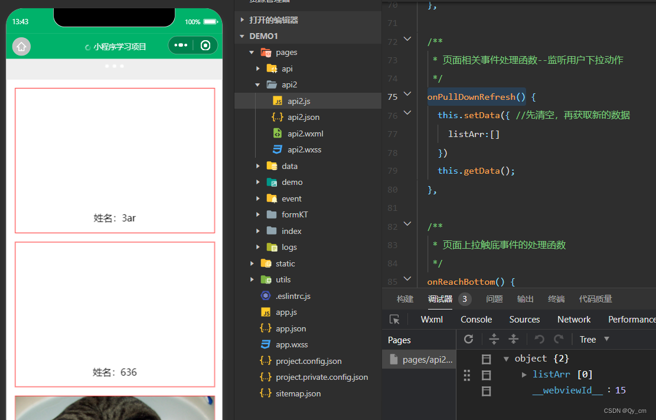Open sitemap.json in the file tree
The image size is (656, 420).
tap(308, 393)
